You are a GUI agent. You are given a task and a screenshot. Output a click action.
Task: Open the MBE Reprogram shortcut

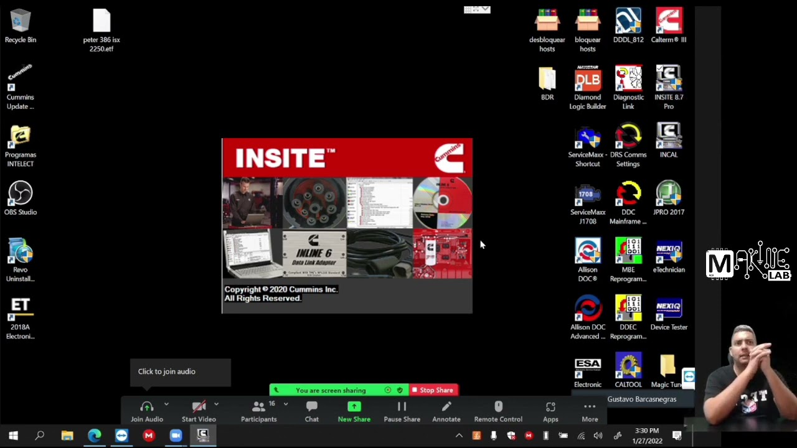point(628,260)
